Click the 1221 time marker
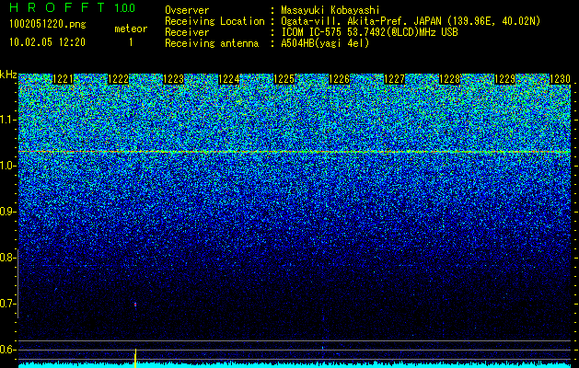 [64, 79]
